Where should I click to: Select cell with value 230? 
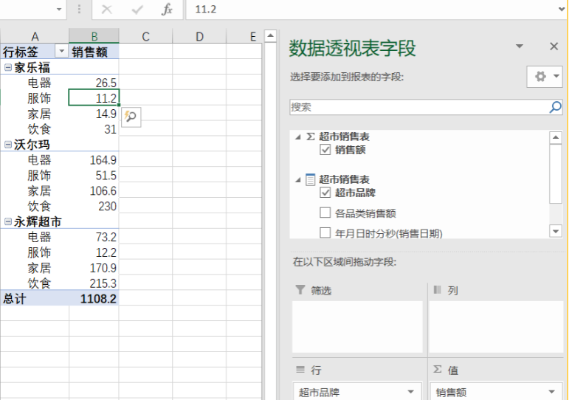tap(94, 206)
